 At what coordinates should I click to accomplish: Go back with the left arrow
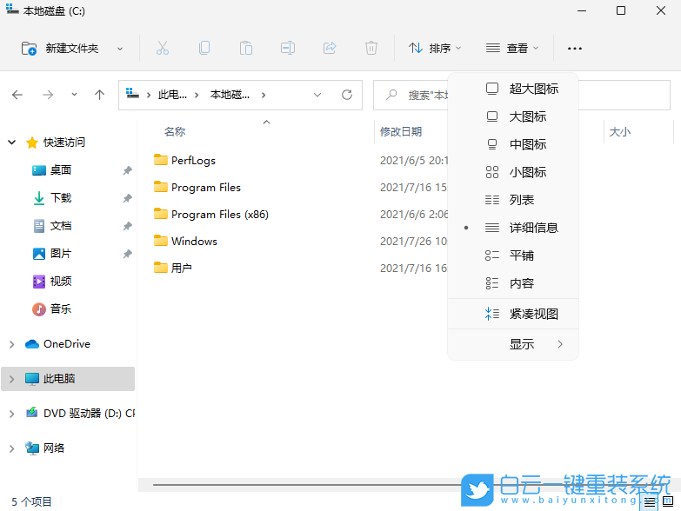point(17,95)
